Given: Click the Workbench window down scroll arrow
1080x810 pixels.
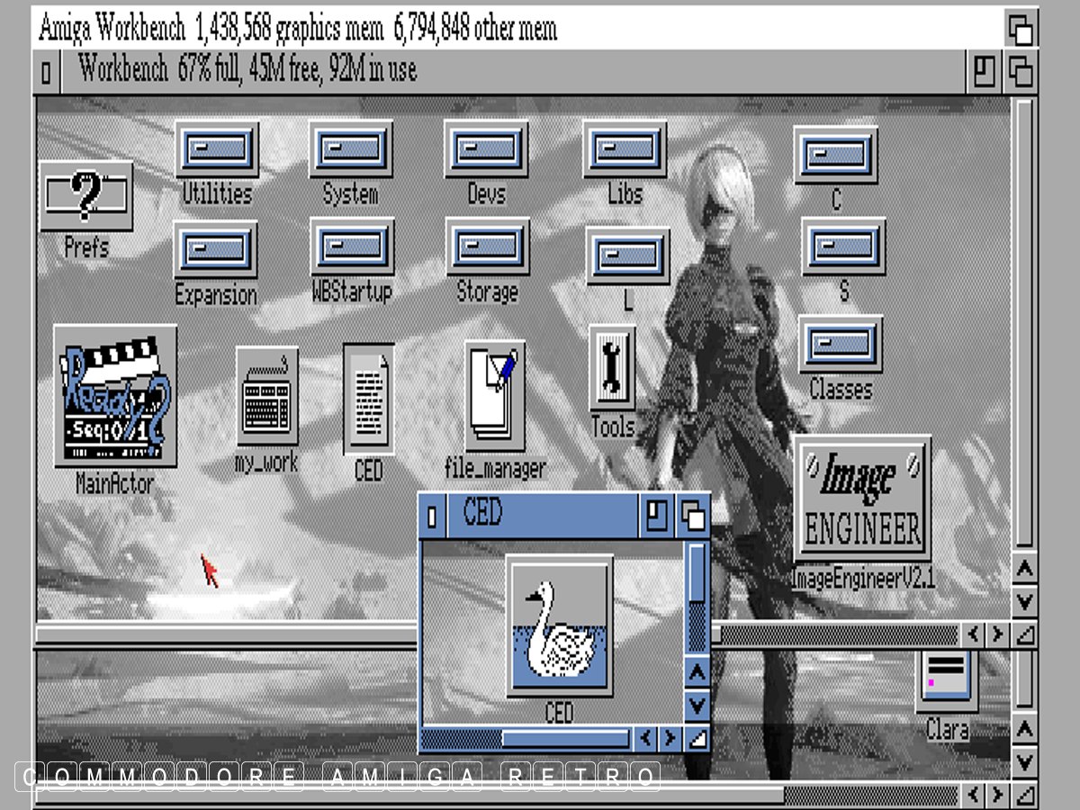Looking at the screenshot, I should pyautogui.click(x=1024, y=600).
